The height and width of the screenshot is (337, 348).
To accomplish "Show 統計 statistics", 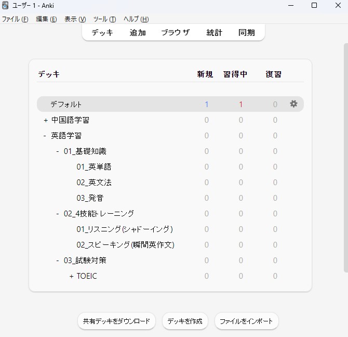I will pos(214,33).
